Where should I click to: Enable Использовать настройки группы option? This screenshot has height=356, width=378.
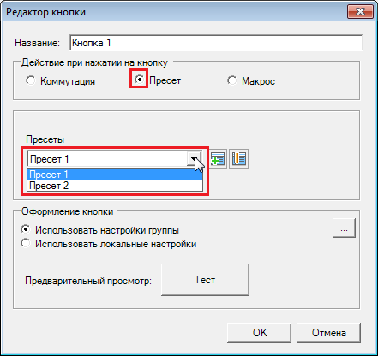coord(26,229)
